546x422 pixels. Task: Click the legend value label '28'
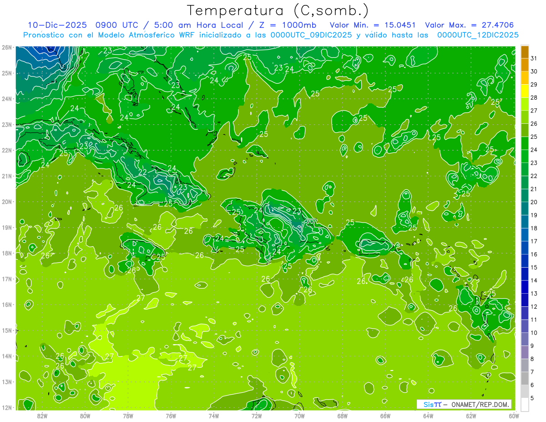(534, 98)
